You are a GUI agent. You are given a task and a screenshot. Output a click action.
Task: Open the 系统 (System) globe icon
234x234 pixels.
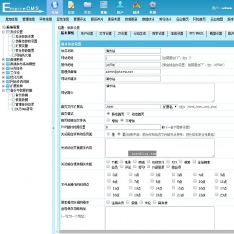pos(55,5)
